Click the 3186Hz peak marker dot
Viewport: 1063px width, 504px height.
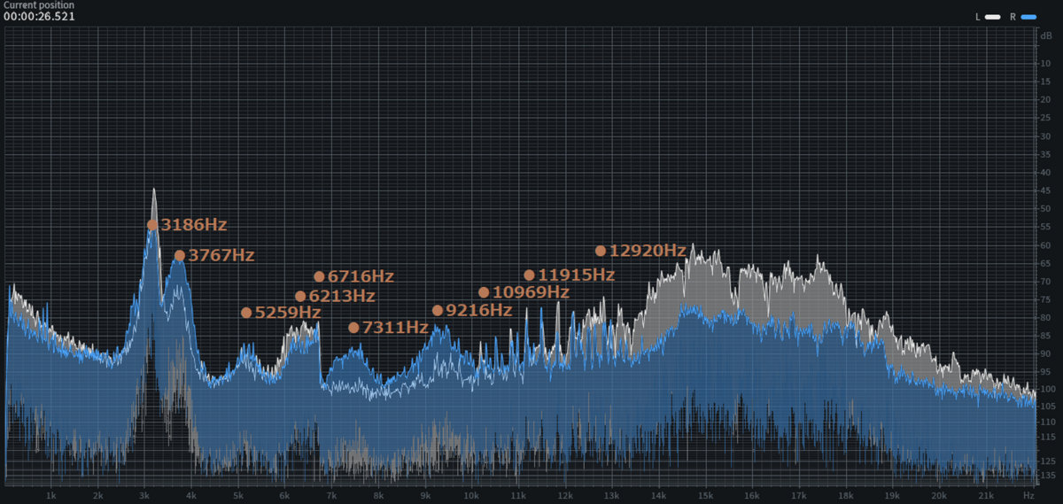[152, 225]
